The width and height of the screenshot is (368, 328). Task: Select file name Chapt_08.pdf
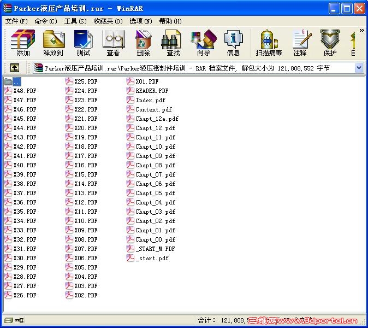coord(156,166)
